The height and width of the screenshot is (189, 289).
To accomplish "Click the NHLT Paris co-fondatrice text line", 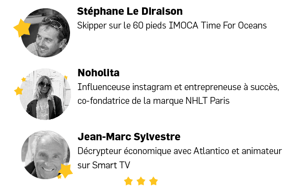I will tap(153, 101).
